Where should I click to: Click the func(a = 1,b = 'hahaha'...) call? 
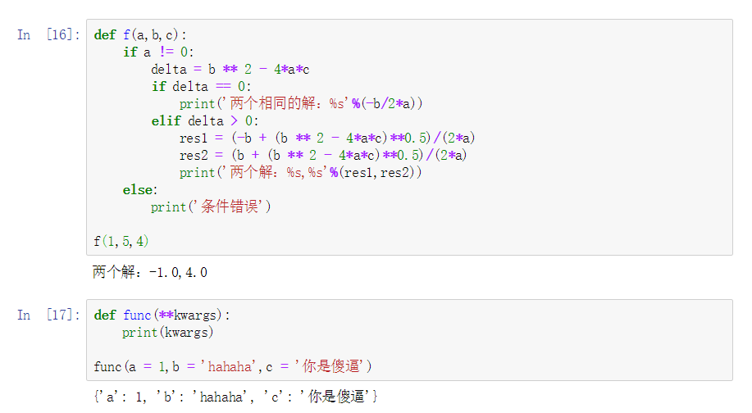pyautogui.click(x=234, y=365)
